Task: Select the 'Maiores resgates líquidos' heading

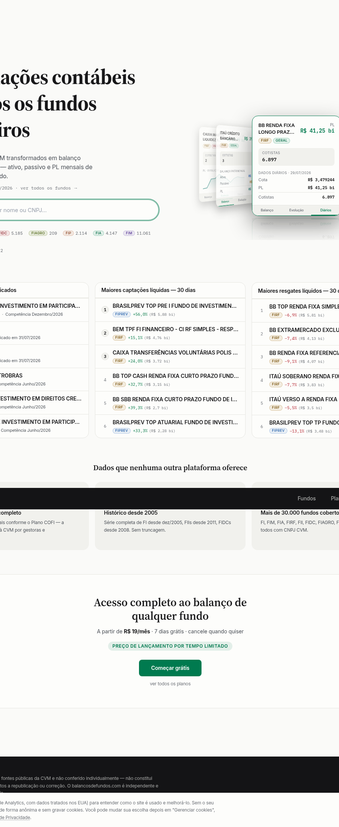Action: (x=298, y=291)
